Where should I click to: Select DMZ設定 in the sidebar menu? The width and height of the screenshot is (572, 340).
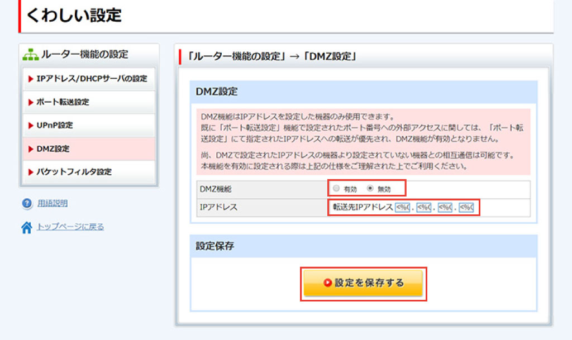(53, 149)
